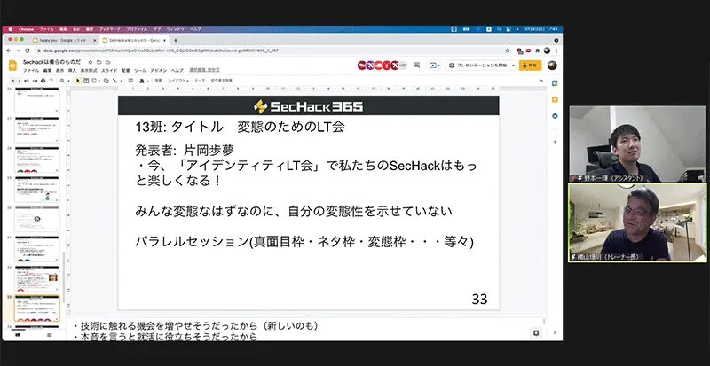Click プレゼンテーションを開始 button
710x366 pixels.
click(x=477, y=66)
